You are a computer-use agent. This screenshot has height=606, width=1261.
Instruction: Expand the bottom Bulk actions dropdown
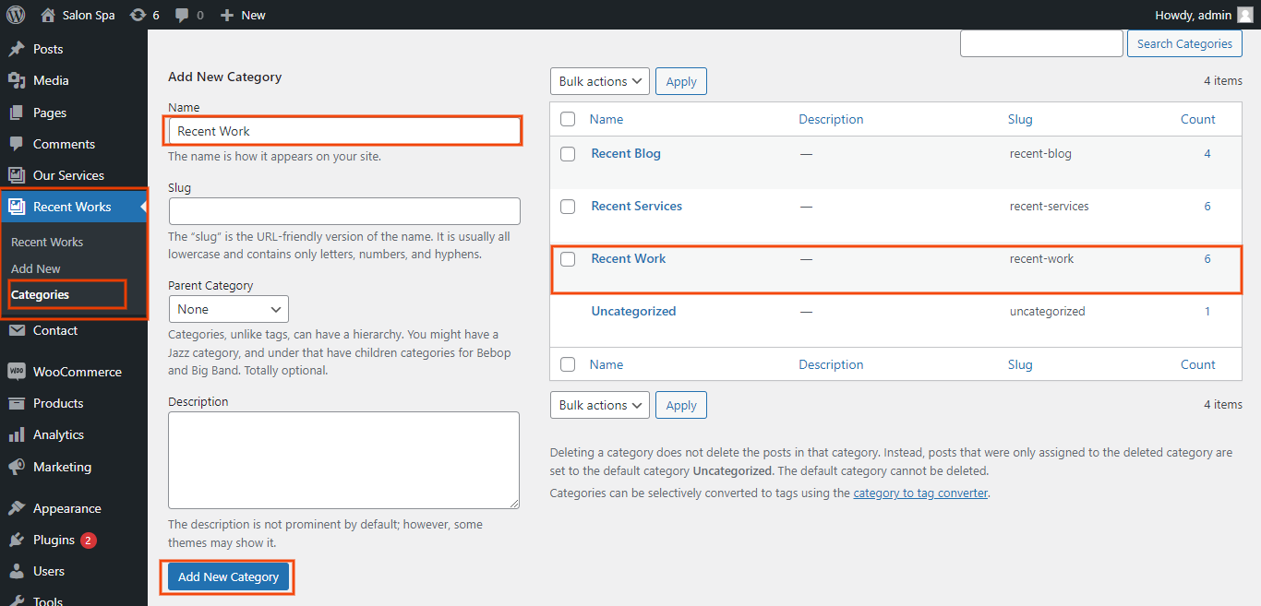tap(599, 405)
